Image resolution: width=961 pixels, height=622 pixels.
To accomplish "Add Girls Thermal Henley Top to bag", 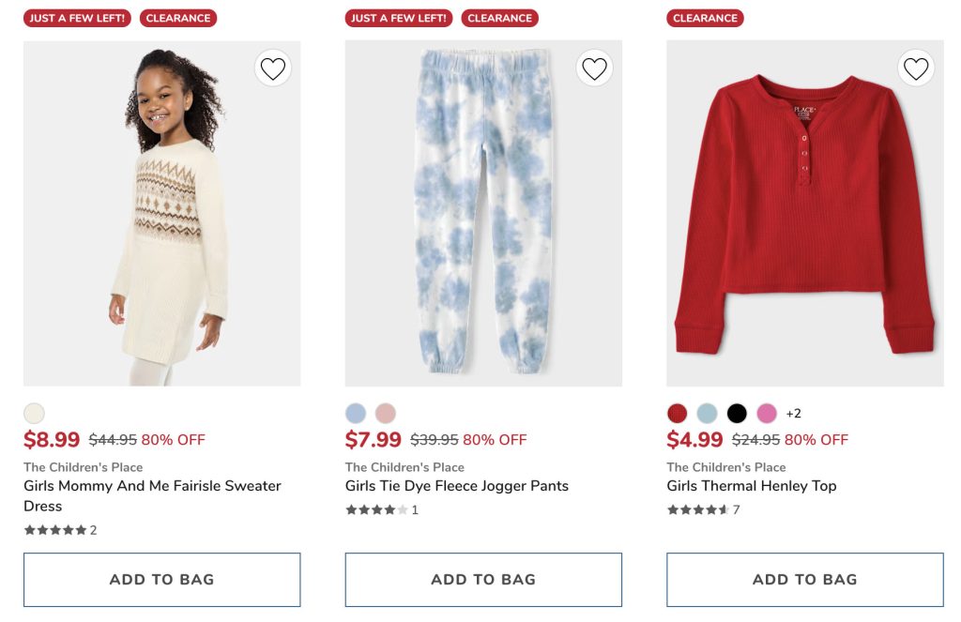I will [804, 580].
